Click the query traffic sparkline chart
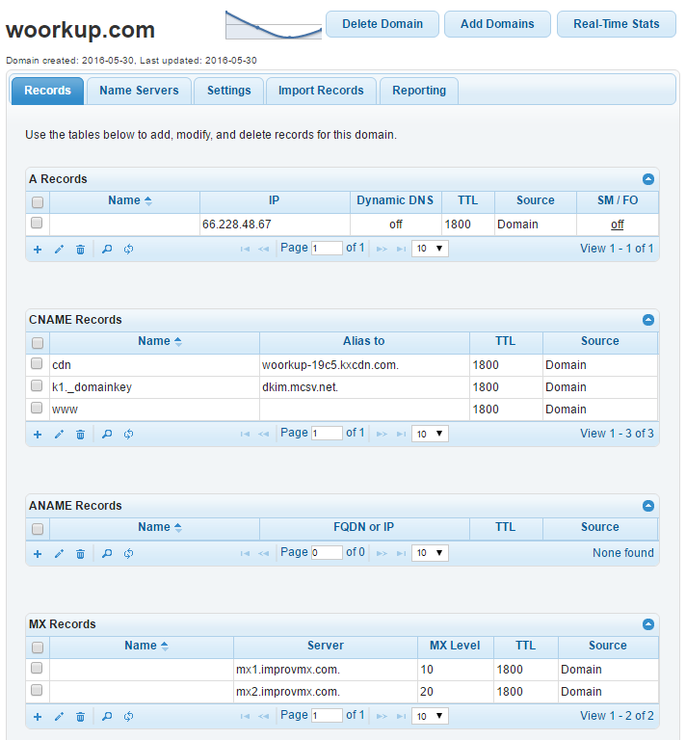The image size is (686, 740). (x=274, y=25)
